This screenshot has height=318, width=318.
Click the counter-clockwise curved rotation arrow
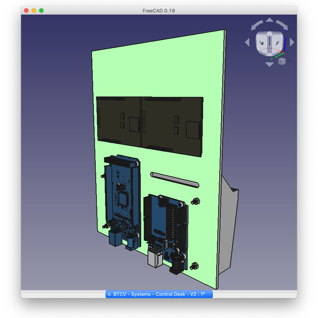[257, 25]
